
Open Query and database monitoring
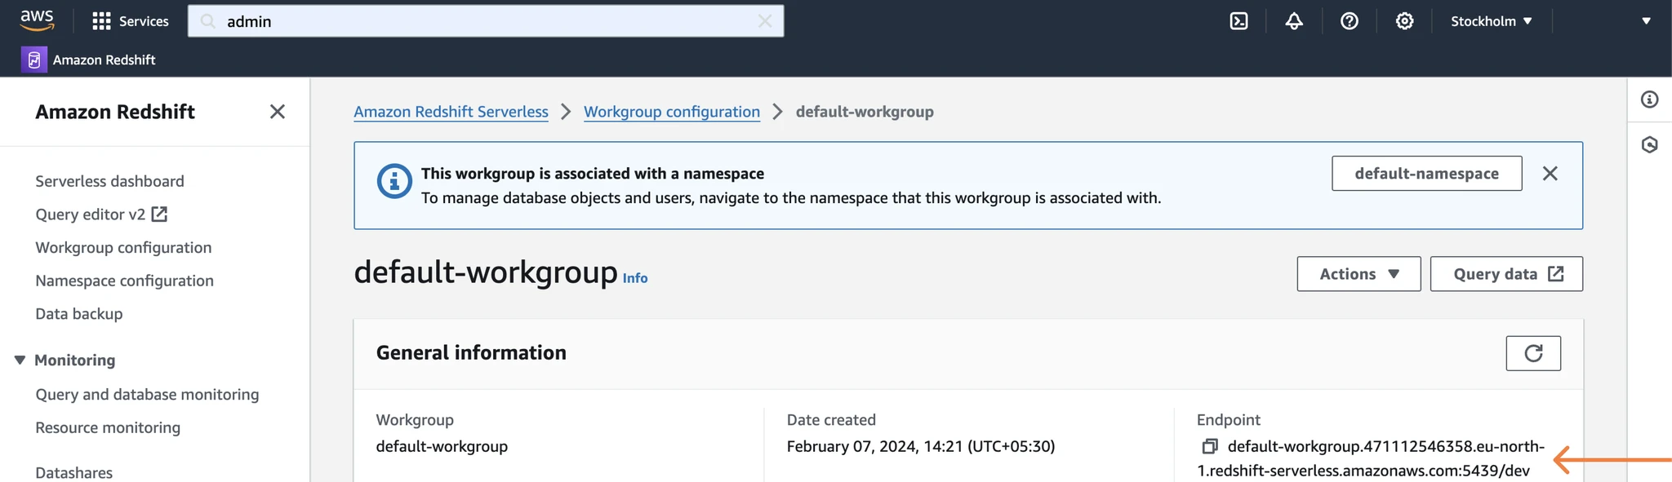147,395
